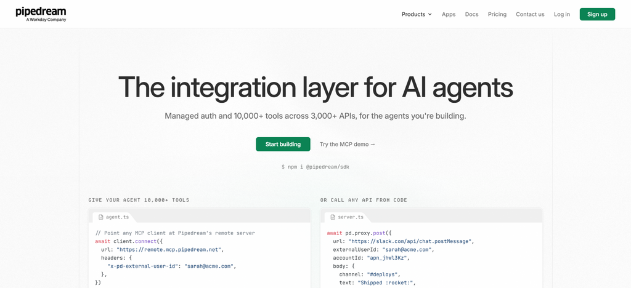631x288 pixels.
Task: Select the agent.ts file tab
Action: 113,217
